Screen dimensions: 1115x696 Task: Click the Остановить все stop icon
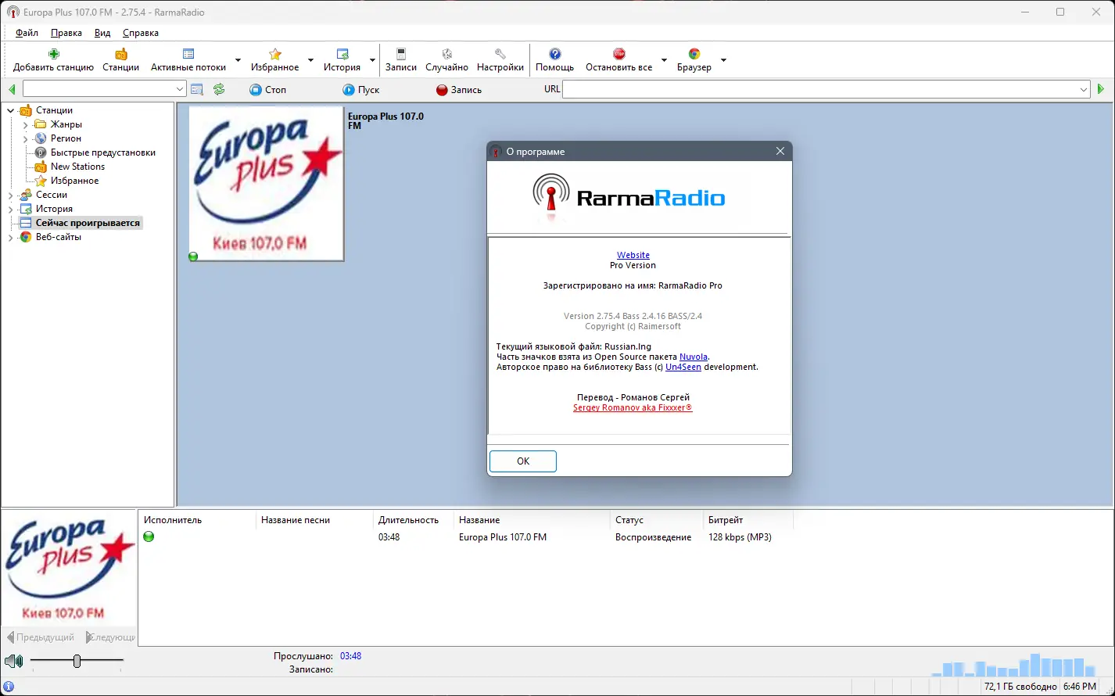pos(619,54)
